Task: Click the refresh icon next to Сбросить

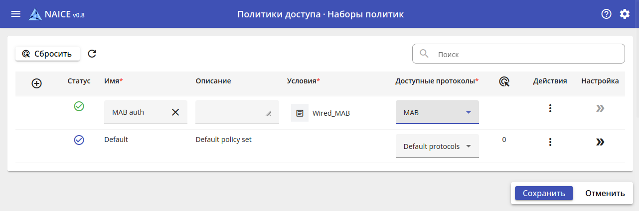Action: (x=92, y=54)
